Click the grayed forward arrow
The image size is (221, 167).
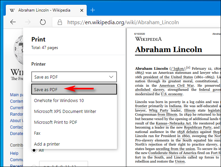pos(28,22)
